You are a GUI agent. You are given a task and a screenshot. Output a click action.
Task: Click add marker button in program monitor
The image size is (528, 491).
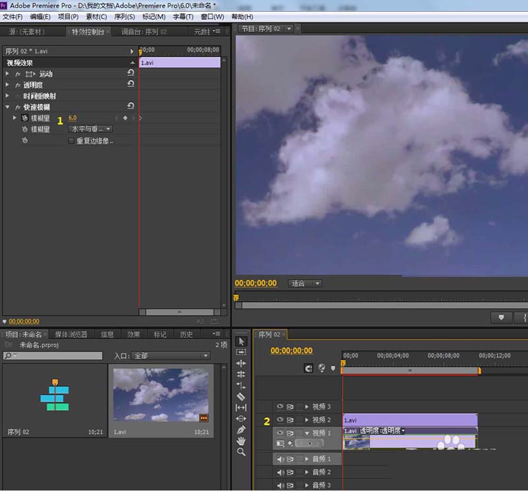point(501,317)
